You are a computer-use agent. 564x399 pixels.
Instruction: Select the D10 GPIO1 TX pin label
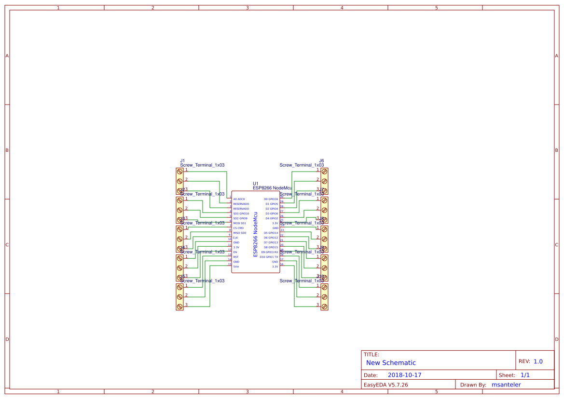tap(269, 257)
